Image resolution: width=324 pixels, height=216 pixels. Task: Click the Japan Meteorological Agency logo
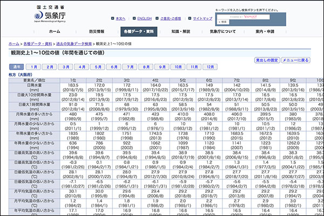(43, 14)
